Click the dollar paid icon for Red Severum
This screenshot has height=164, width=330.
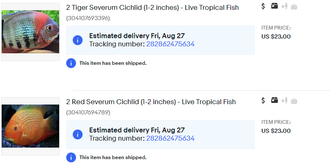(263, 100)
